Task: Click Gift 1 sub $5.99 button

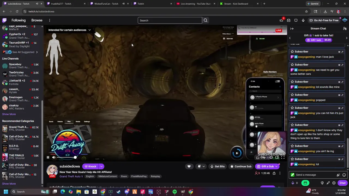Action: [x=318, y=40]
